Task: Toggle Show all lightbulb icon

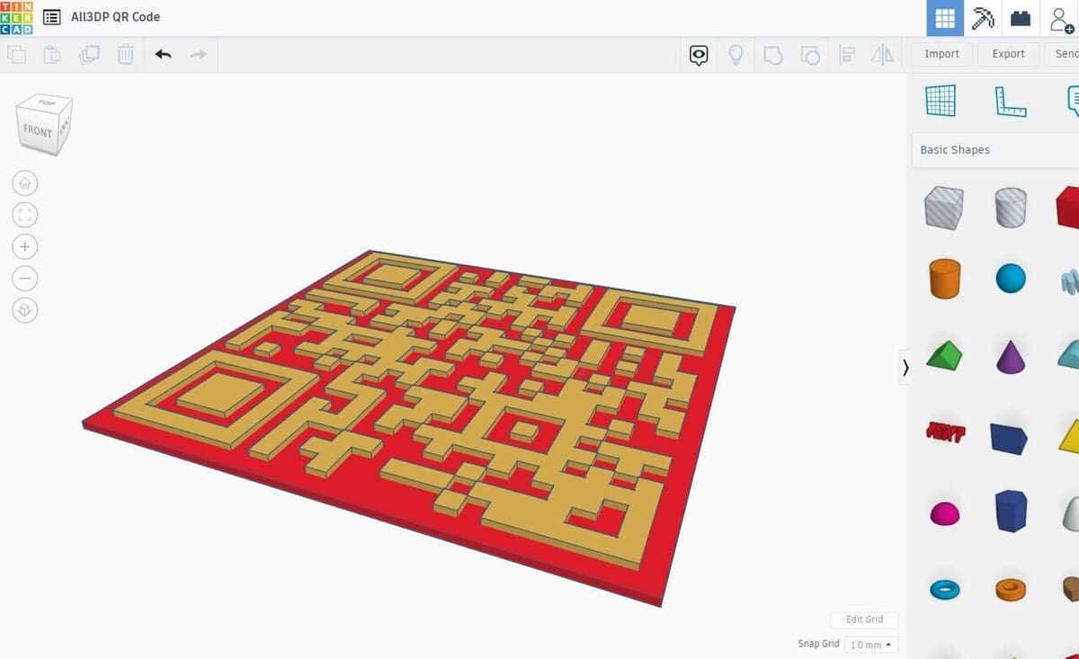Action: click(736, 55)
